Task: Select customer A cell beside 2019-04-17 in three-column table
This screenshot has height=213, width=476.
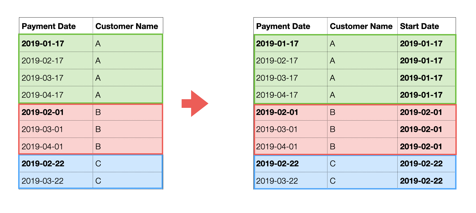Action: [x=333, y=95]
